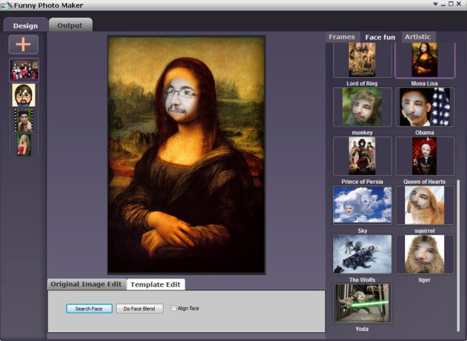
Task: Add a new photo with the plus button
Action: [23, 44]
